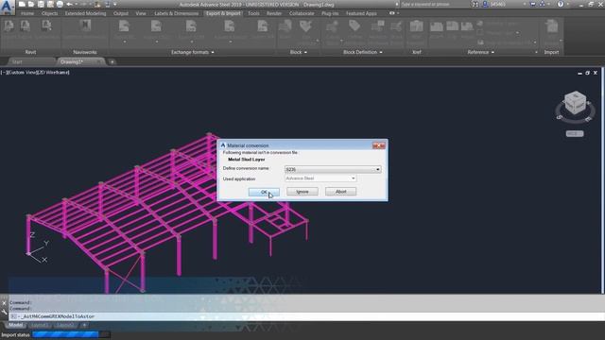
Task: Click the first Exchange formats export icon
Action: coord(124,25)
